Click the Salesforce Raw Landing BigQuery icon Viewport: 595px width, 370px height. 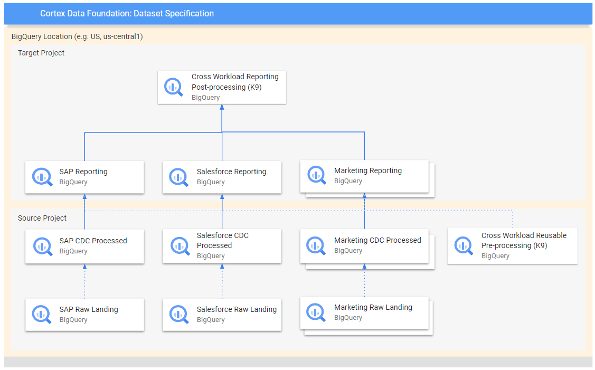179,315
